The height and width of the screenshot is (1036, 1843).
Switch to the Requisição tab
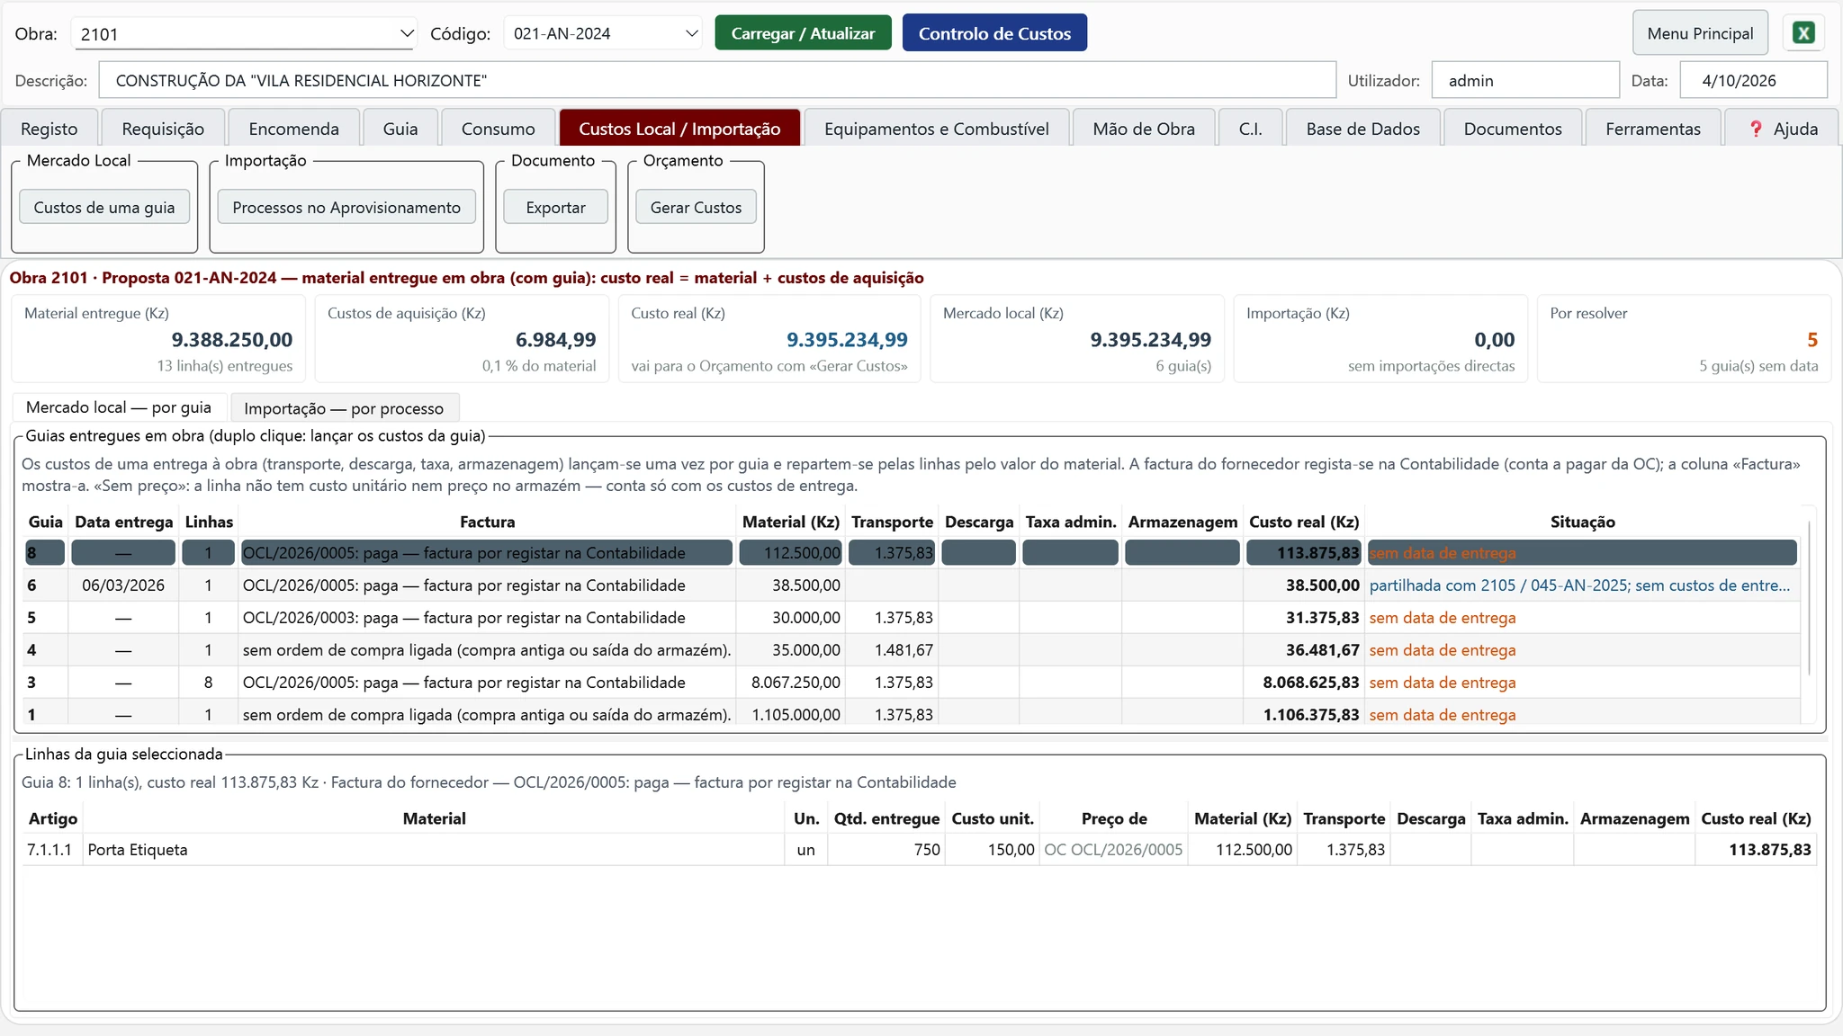coord(163,129)
